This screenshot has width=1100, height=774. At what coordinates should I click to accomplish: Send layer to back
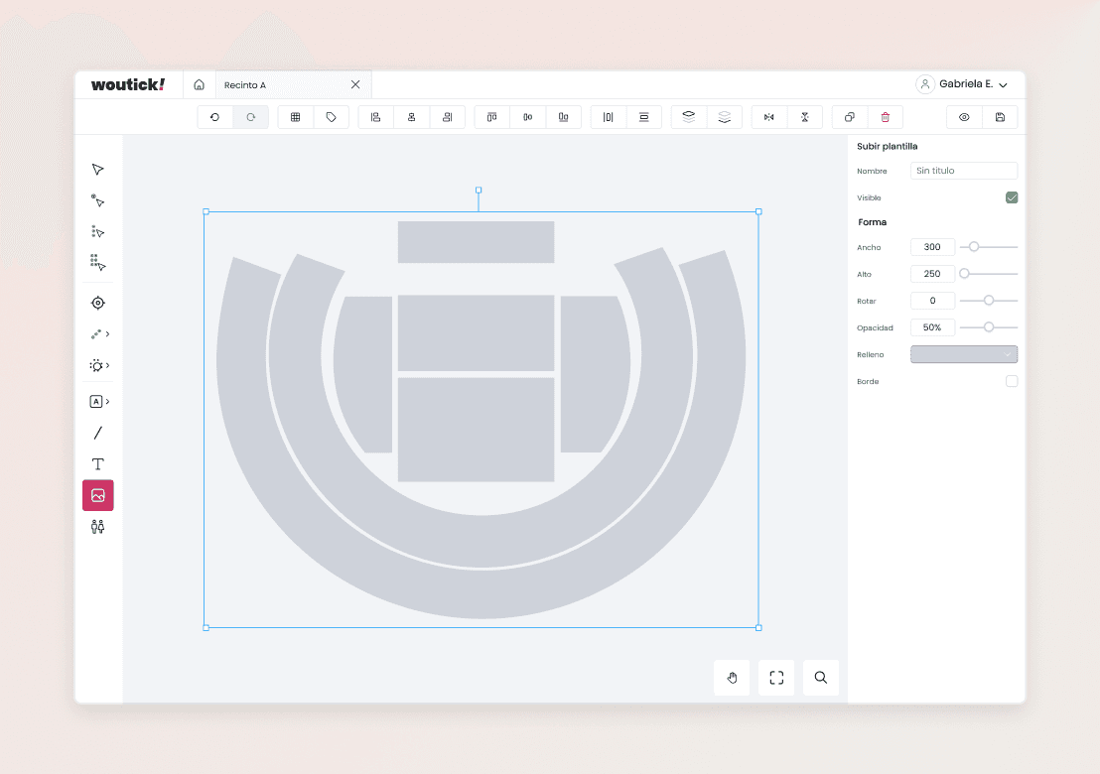click(725, 117)
